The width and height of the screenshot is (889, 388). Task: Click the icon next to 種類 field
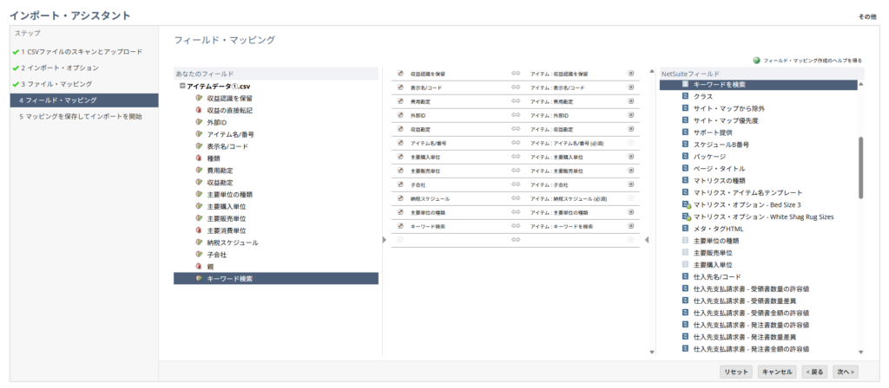(x=199, y=158)
